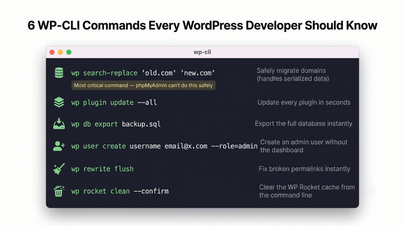This screenshot has height=226, width=405.
Task: Click the '6 WP-CLI Commands' headline
Action: pos(202,25)
